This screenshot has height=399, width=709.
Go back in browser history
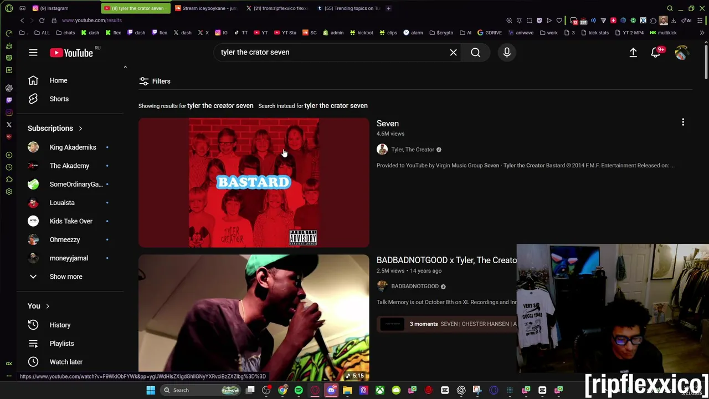[22, 21]
